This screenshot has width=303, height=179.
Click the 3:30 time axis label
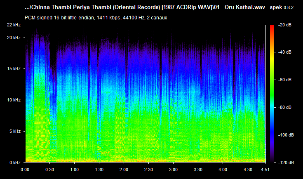click(x=198, y=170)
